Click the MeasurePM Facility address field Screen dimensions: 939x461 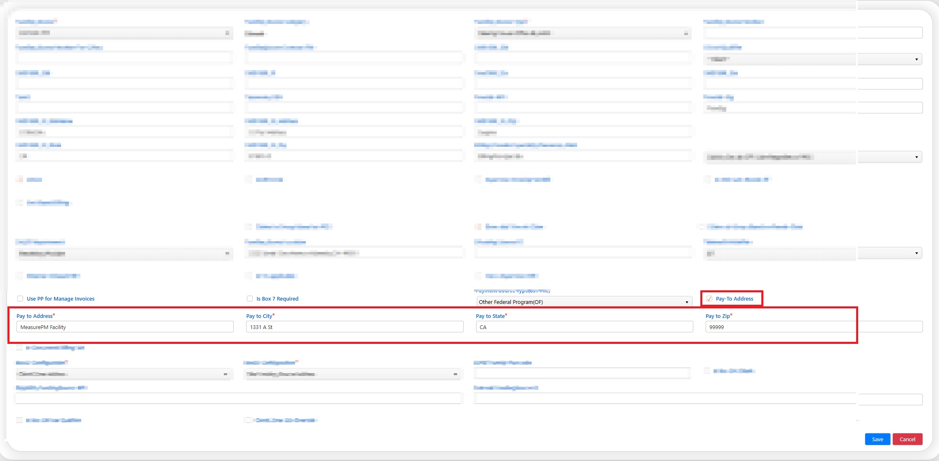[125, 327]
